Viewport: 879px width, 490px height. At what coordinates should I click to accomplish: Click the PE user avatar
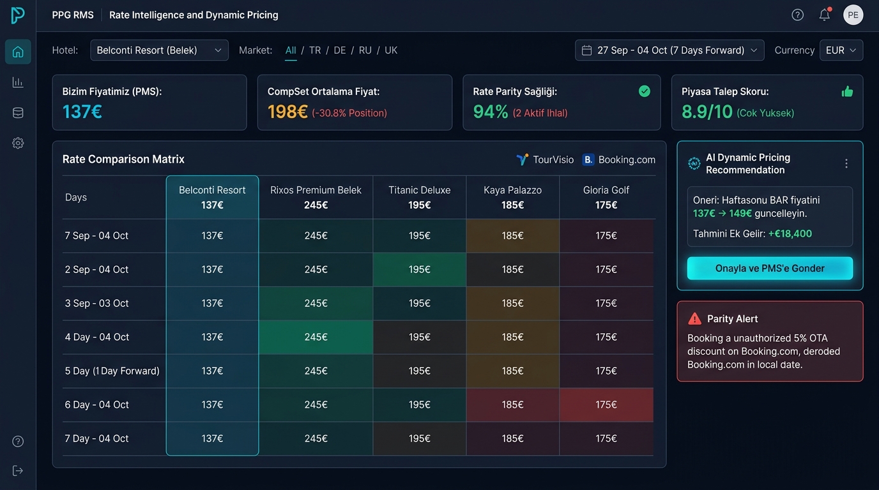click(853, 15)
